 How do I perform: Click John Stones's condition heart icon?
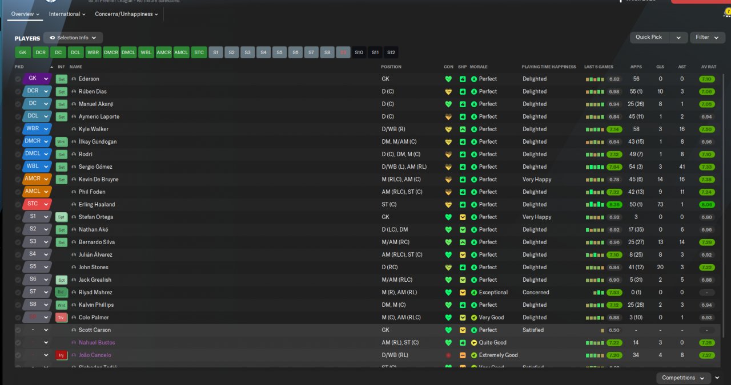[448, 267]
